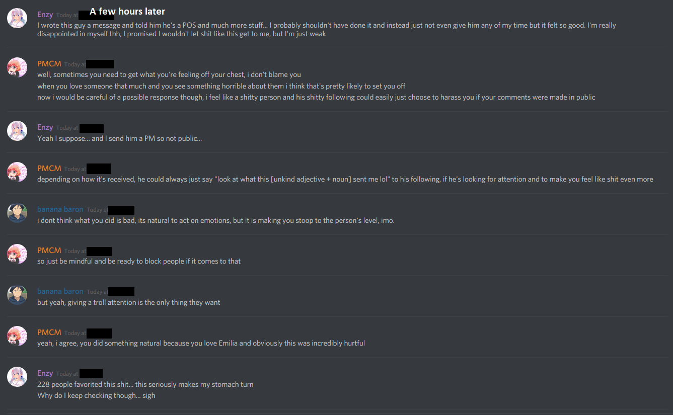
Task: Select the message 'Why do I keep checking though... sigh'
Action: [96, 395]
